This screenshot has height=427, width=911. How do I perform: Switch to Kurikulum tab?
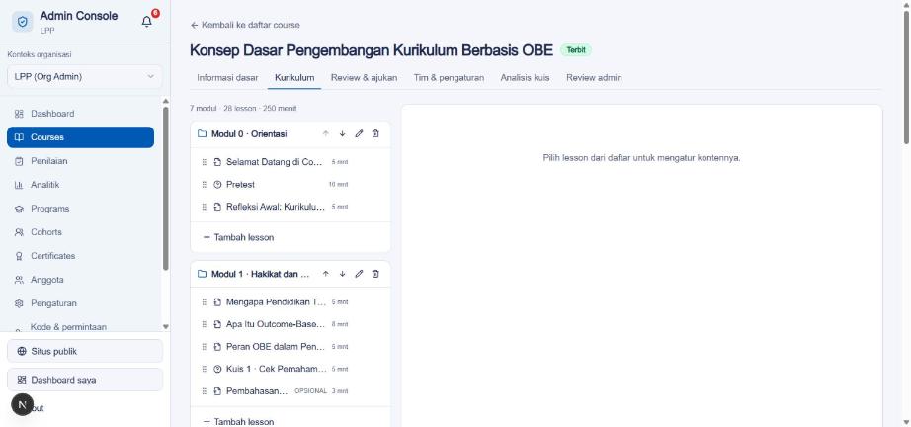pos(294,77)
